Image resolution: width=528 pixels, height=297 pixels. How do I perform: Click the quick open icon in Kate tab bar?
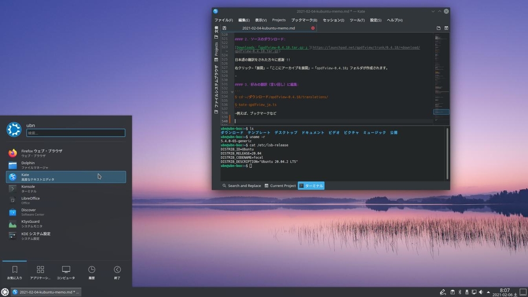tap(438, 28)
